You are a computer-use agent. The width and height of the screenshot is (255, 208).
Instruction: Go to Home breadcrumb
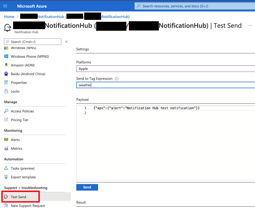coord(9,17)
